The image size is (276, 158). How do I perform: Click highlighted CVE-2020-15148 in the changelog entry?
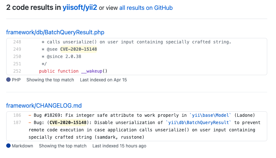click(68, 123)
